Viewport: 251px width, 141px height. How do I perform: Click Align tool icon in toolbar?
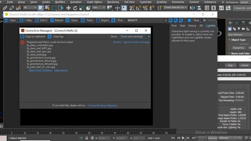pos(199,8)
